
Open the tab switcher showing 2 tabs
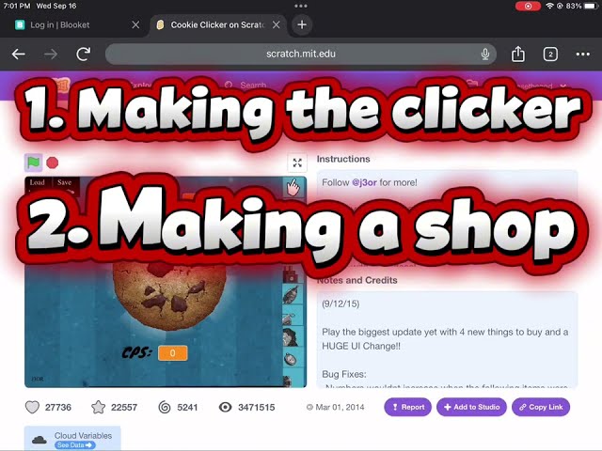(550, 54)
